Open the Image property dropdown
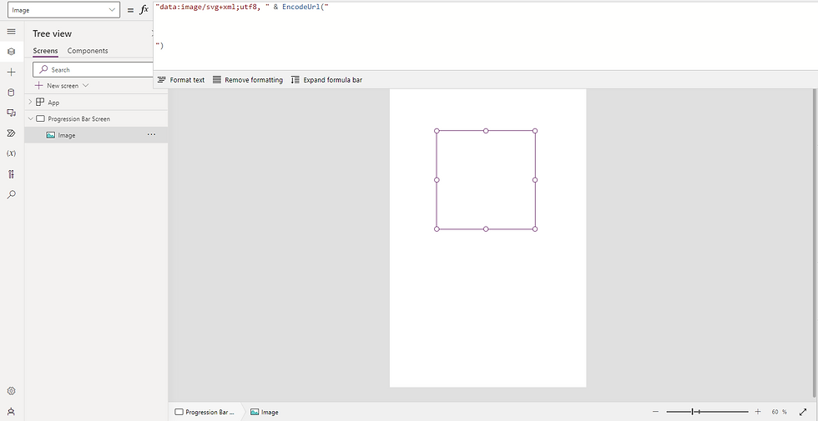Viewport: 818px width, 421px height. [x=63, y=10]
